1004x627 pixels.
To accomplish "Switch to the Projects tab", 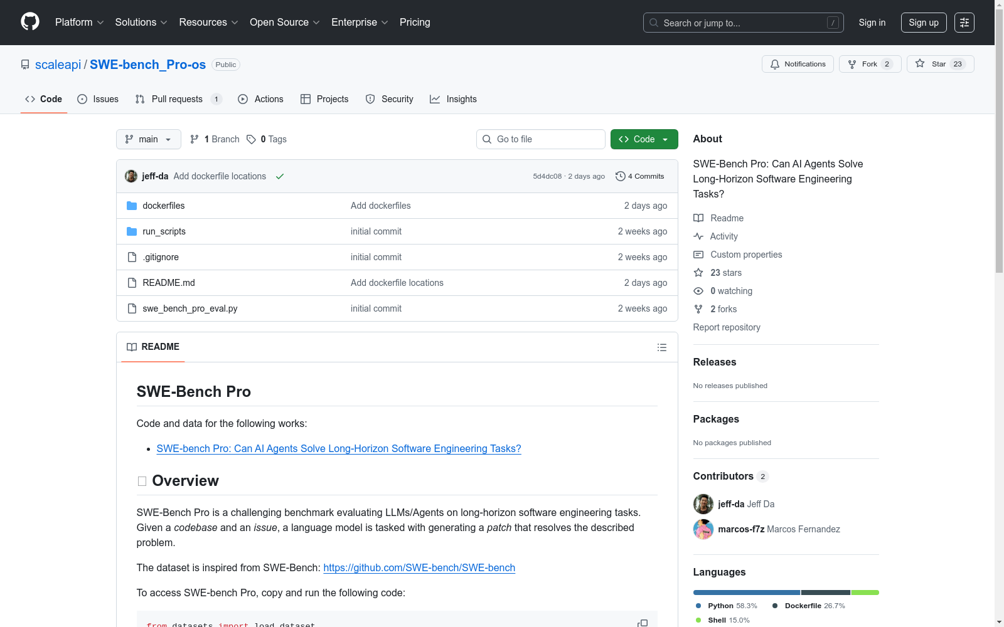I will pos(324,99).
